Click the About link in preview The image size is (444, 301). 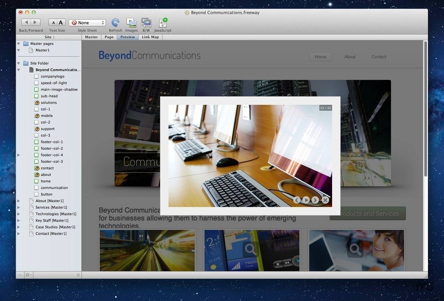tap(350, 57)
